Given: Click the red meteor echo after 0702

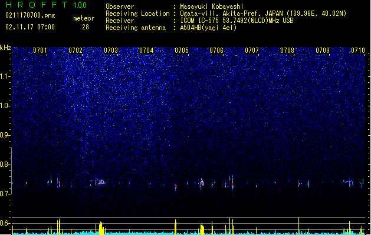Looking at the screenshot, I should pos(101,182).
